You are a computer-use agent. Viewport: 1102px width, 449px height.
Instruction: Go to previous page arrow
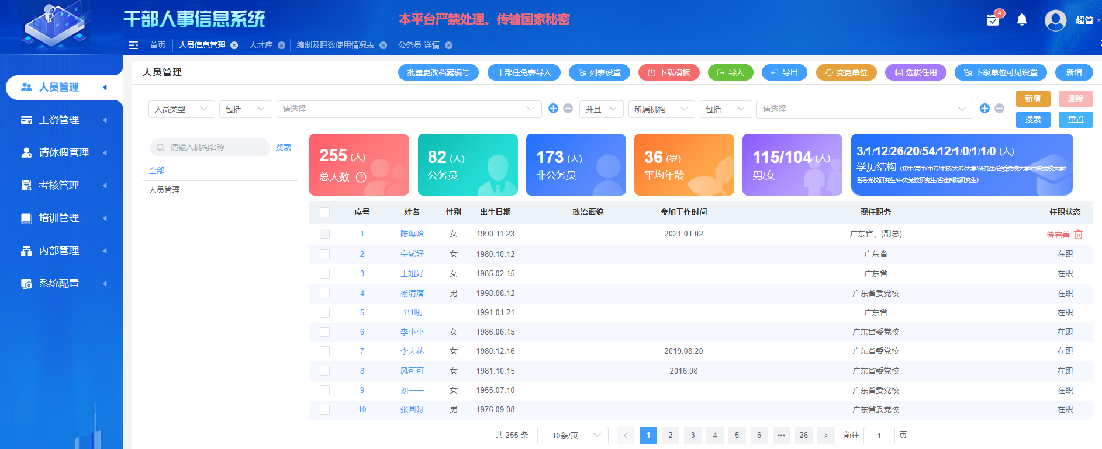[626, 435]
